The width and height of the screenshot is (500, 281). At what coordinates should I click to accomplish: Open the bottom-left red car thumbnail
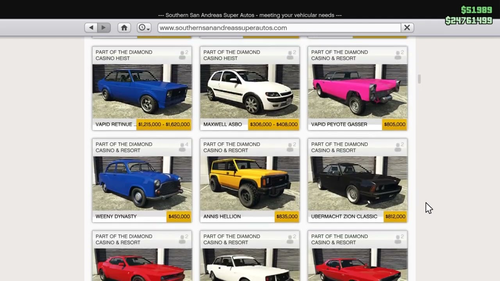142,265
